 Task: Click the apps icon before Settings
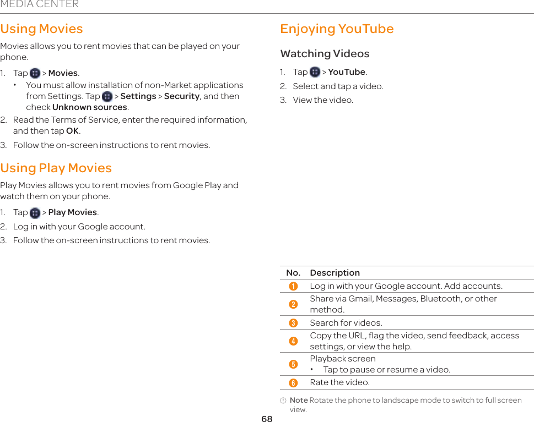click(x=107, y=96)
